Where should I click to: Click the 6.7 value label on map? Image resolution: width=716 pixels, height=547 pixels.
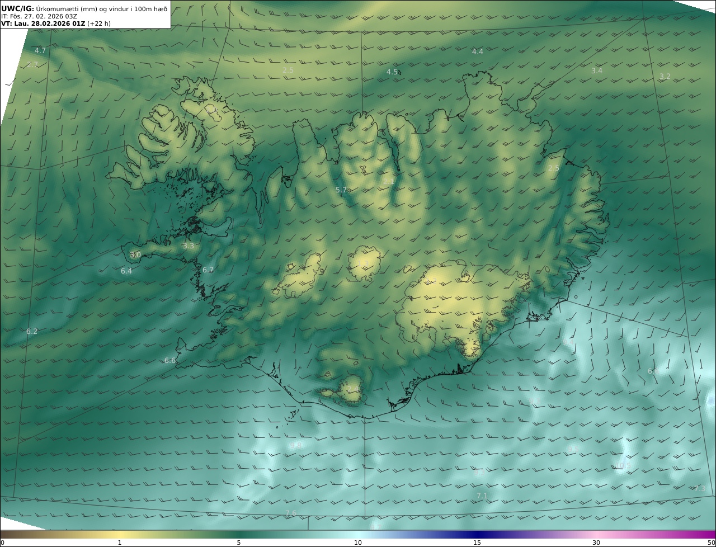[x=208, y=270]
